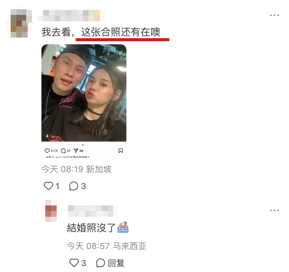Click the tagged-person icon on photo
Viewport: 289px width, 272px height.
click(47, 136)
